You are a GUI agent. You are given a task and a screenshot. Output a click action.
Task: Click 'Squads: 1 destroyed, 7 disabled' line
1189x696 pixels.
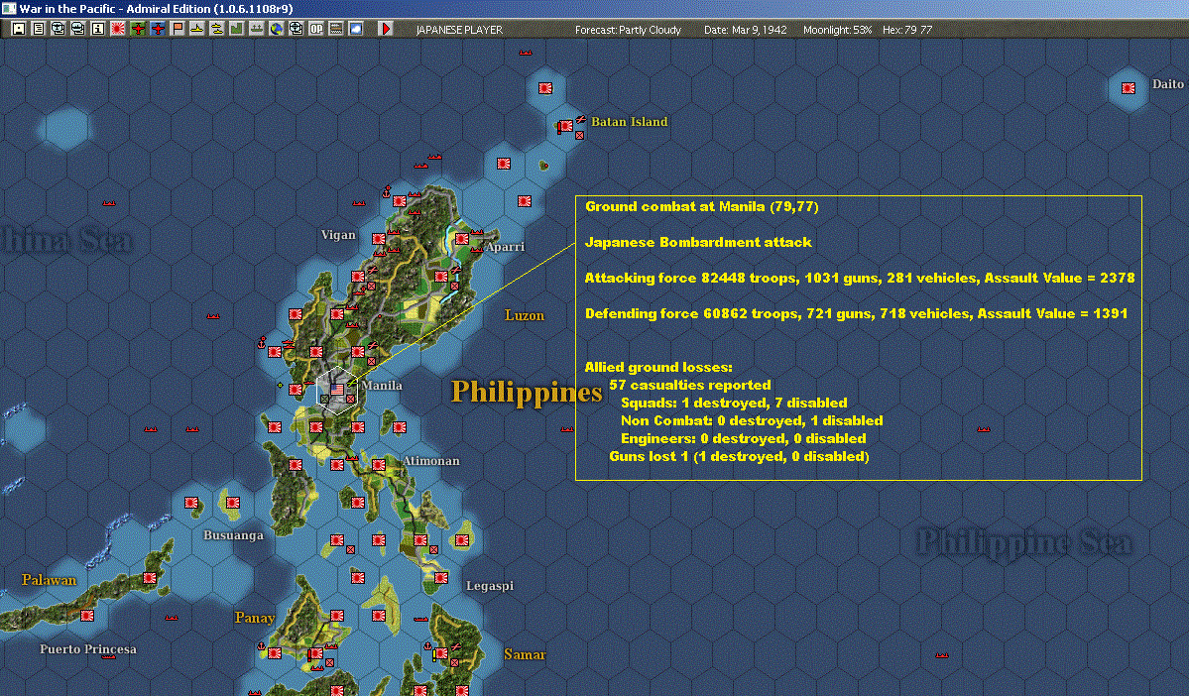[x=734, y=404]
